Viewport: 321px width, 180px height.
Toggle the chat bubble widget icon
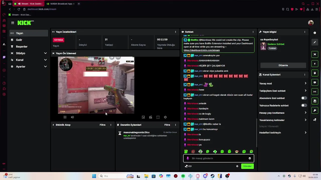[315, 82]
